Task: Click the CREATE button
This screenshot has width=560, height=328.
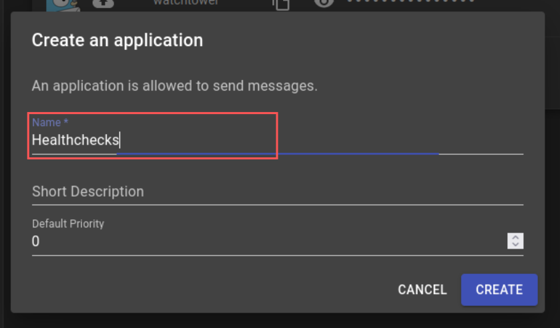Action: click(499, 289)
